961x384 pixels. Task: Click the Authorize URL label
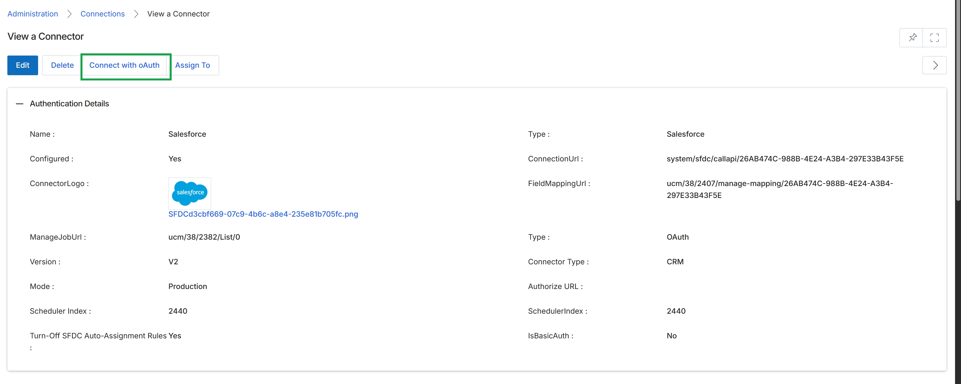(x=555, y=286)
